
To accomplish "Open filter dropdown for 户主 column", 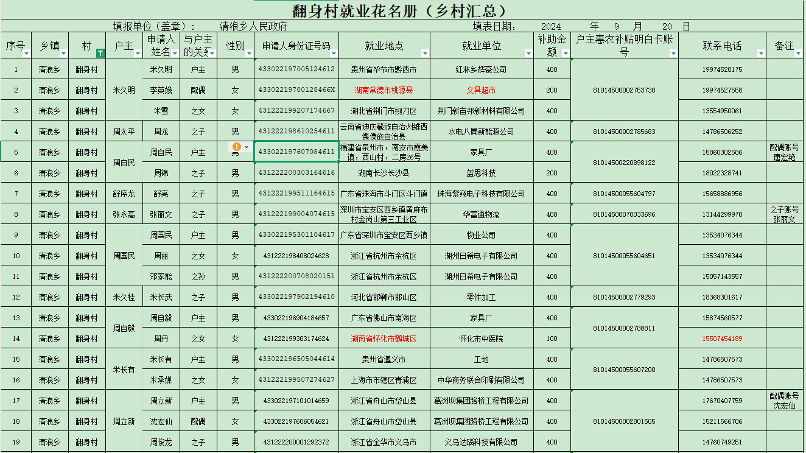I will (x=138, y=54).
